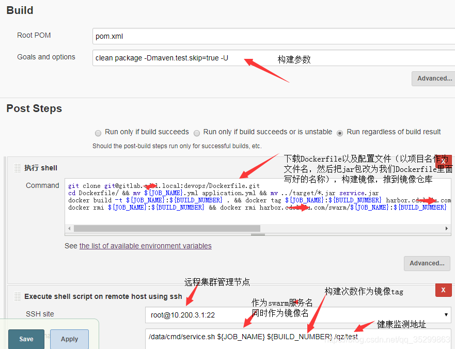Screen dimensions: 455x349
Task: Click the right scroll arrow of Command box
Action: tap(447, 228)
